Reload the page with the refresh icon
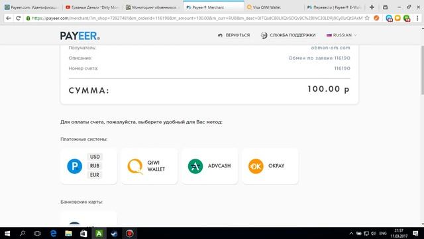The width and height of the screenshot is (424, 239). 19,18
